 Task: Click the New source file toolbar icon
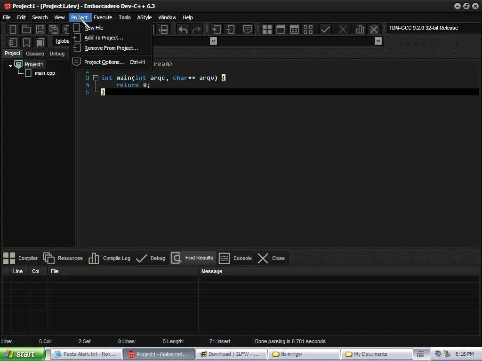pos(13,30)
